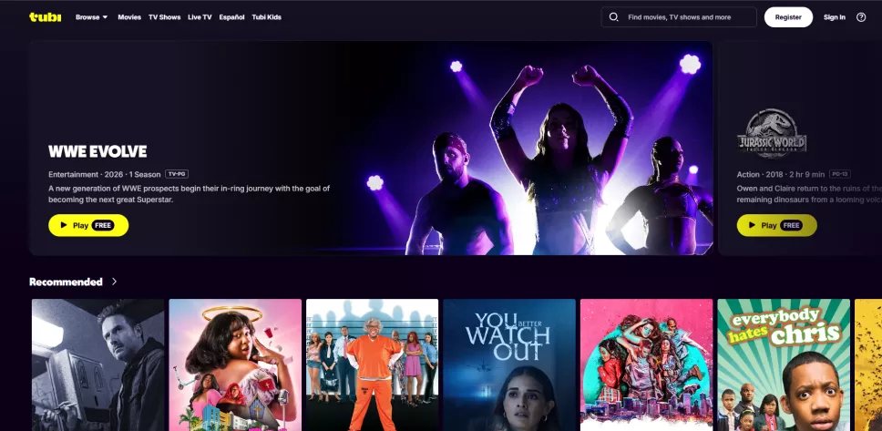Screen dimensions: 882x431
Task: Click the search magnifier icon
Action: (613, 17)
